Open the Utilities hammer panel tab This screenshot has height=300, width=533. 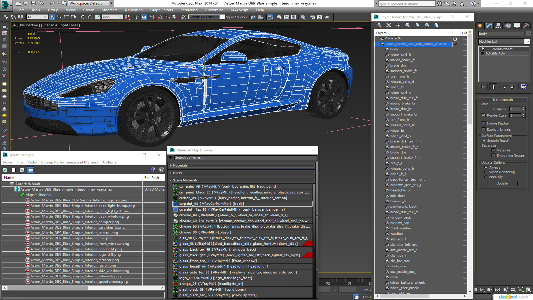pyautogui.click(x=526, y=26)
